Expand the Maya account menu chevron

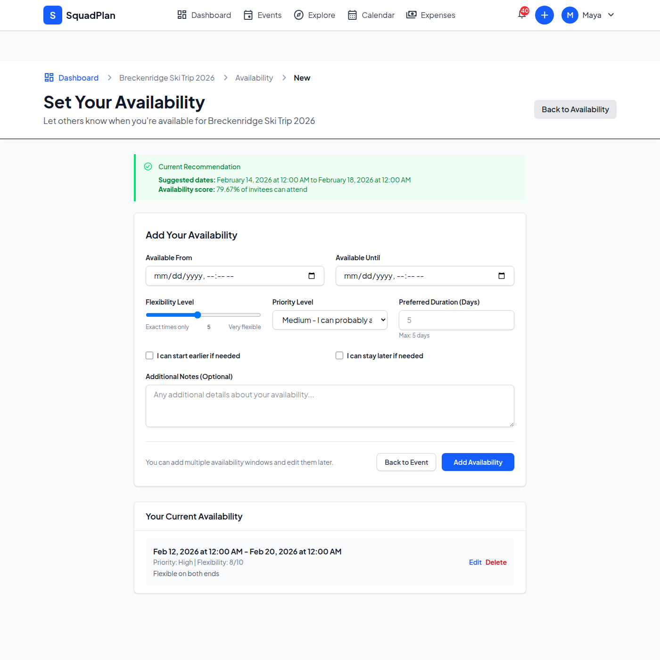611,15
